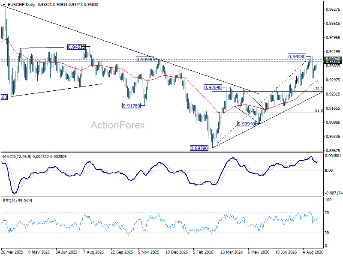Select the 0.91780 low price label

tap(131, 106)
